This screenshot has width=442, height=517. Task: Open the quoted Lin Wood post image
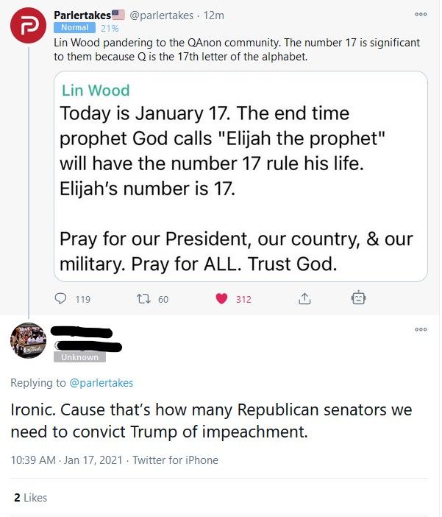[x=242, y=177]
